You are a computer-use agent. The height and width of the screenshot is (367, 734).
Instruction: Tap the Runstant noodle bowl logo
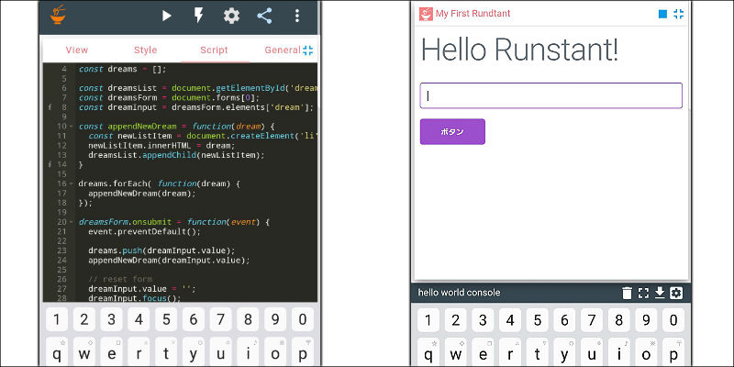click(x=58, y=15)
